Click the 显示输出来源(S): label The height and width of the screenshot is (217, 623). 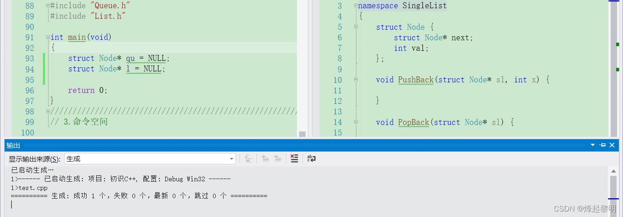tap(34, 159)
